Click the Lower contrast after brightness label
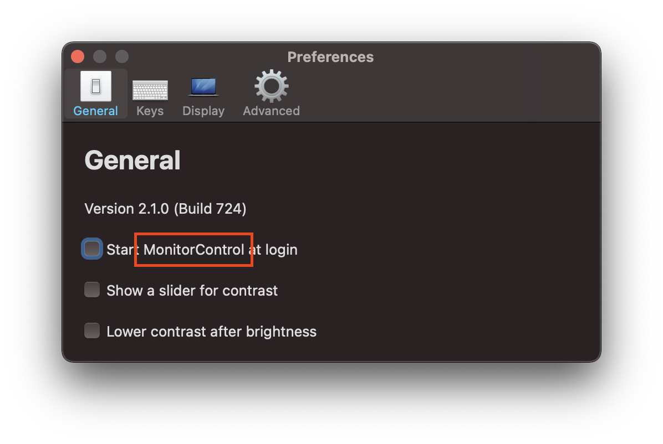This screenshot has width=663, height=444. 211,331
